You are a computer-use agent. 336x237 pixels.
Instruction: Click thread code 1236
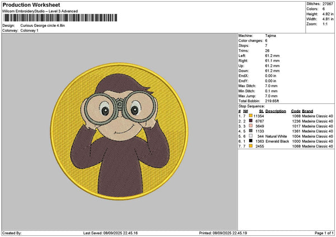pyautogui.click(x=296, y=121)
